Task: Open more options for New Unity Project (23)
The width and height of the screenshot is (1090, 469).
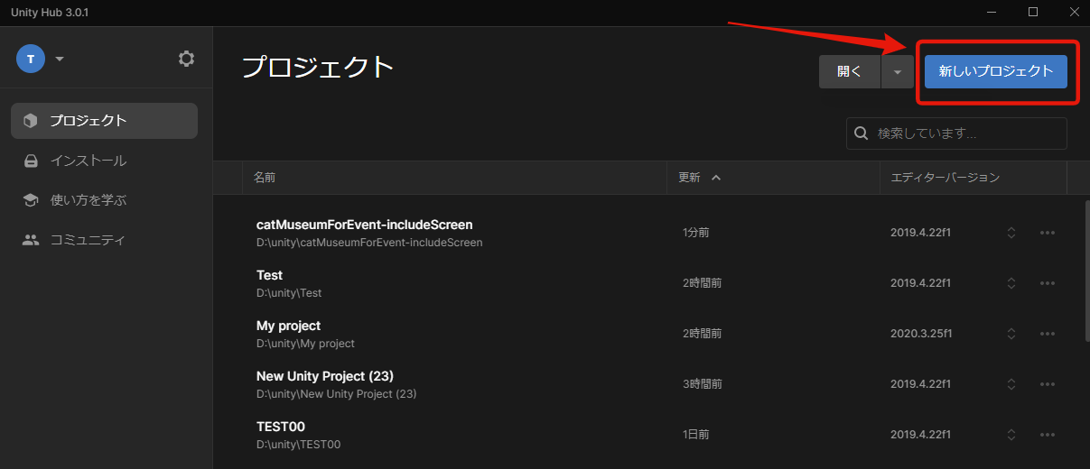Action: (1048, 384)
